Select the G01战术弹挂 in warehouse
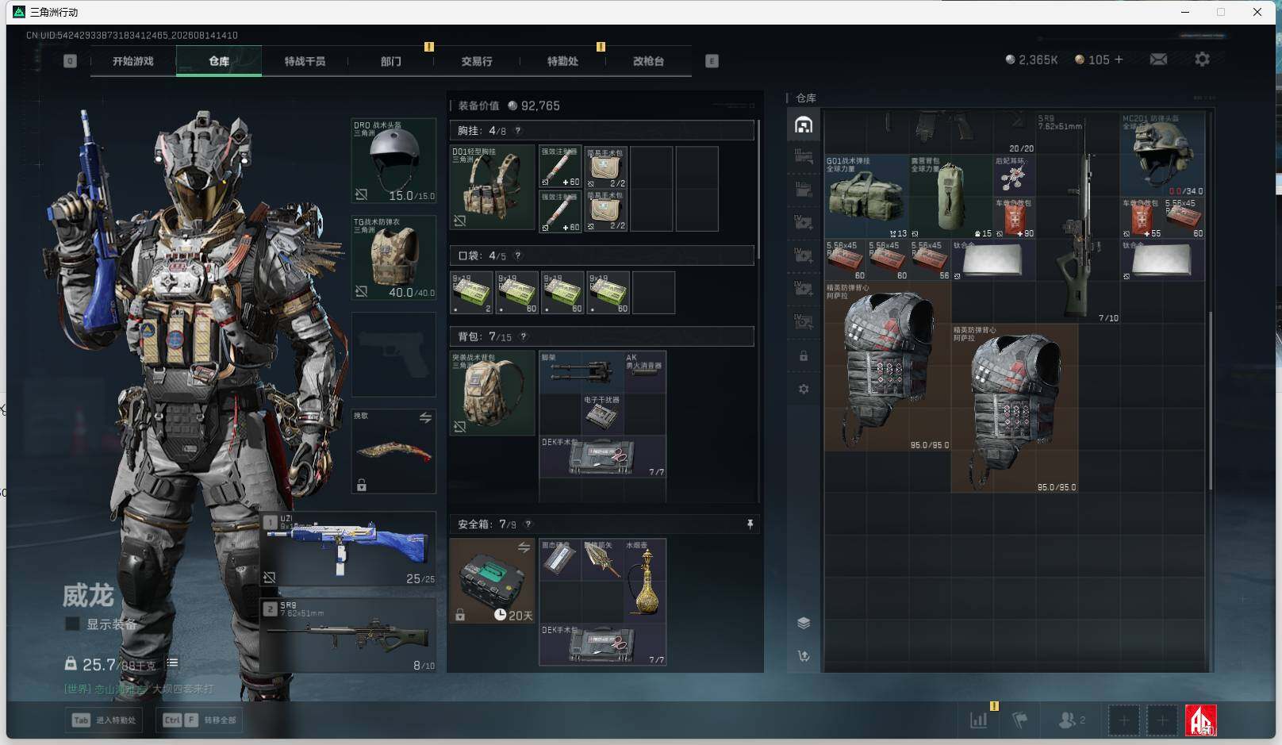This screenshot has width=1282, height=745. pyautogui.click(x=866, y=196)
